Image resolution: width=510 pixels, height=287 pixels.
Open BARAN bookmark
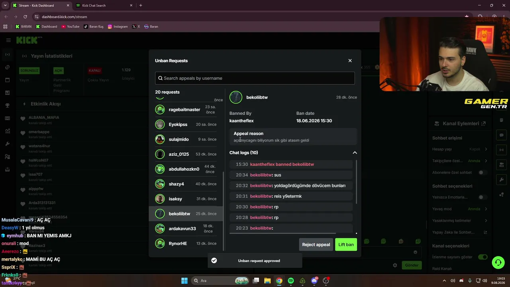[24, 27]
